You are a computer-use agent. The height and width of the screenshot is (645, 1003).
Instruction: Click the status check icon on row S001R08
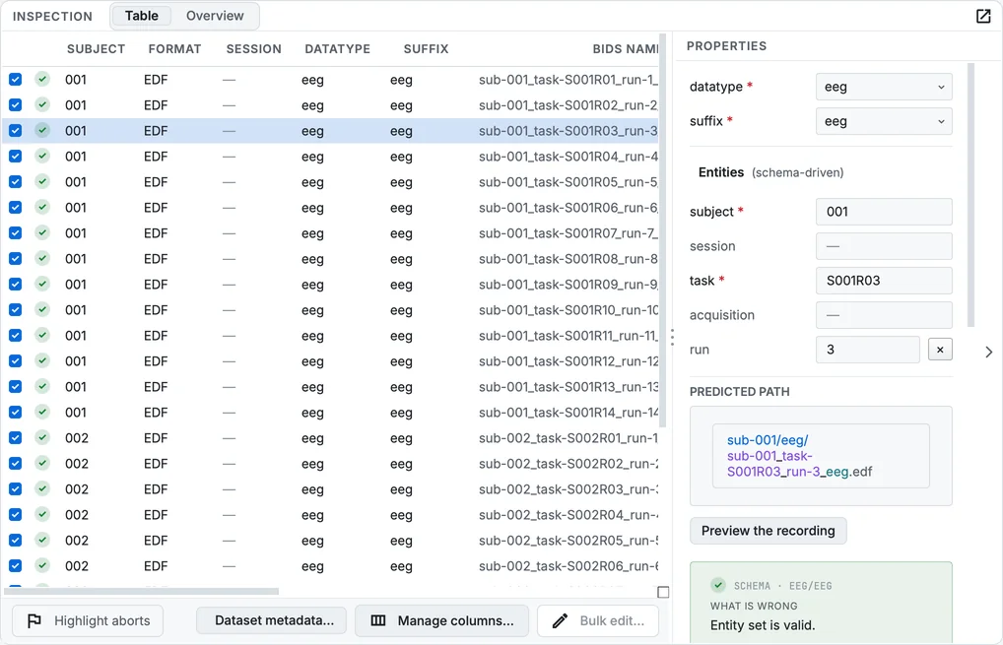pos(42,258)
